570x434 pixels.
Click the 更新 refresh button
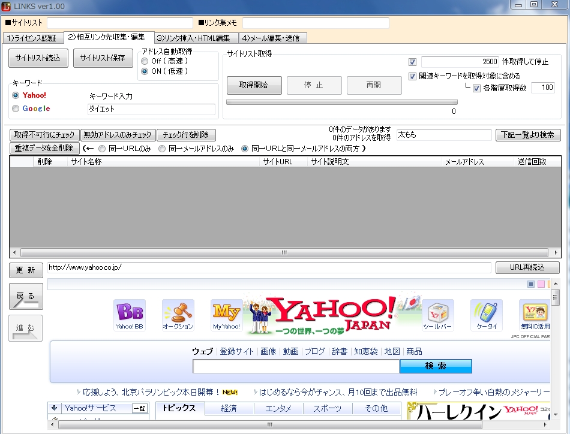(x=26, y=270)
